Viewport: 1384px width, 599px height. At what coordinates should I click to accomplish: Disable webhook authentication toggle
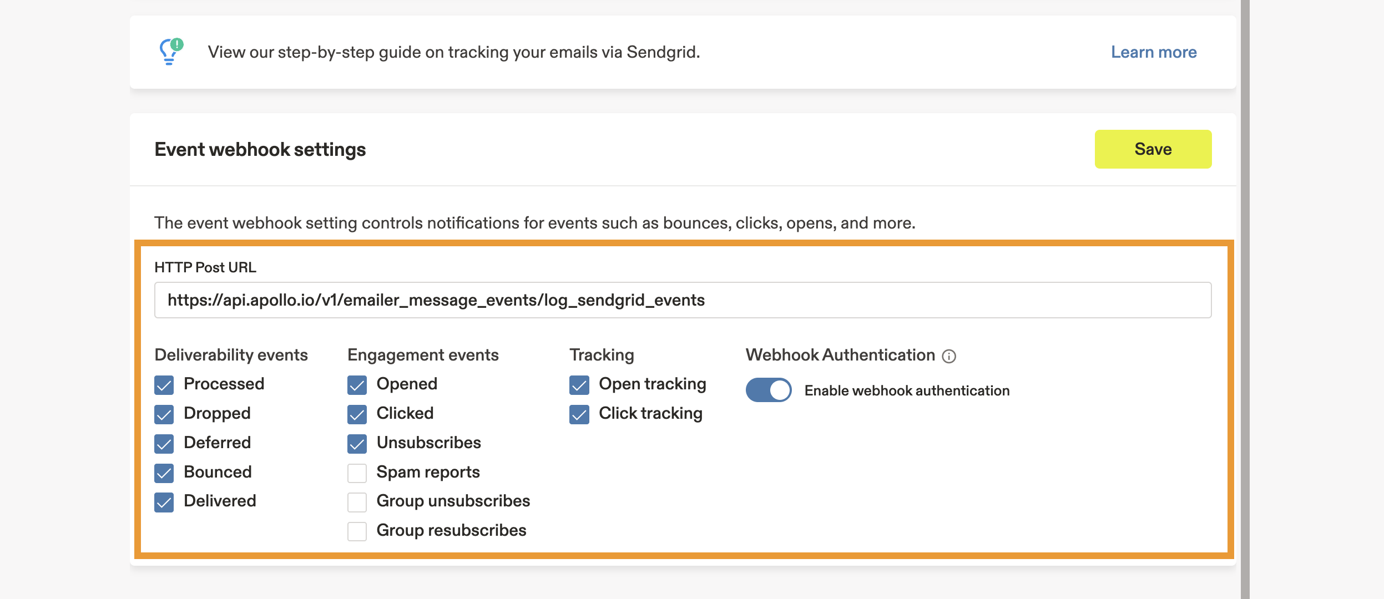[x=768, y=390]
